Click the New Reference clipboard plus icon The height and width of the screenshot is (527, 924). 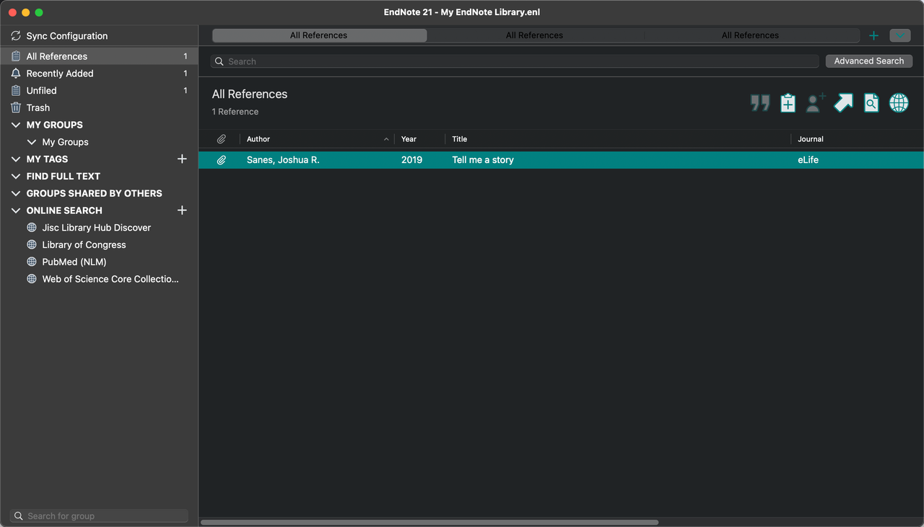coord(788,103)
